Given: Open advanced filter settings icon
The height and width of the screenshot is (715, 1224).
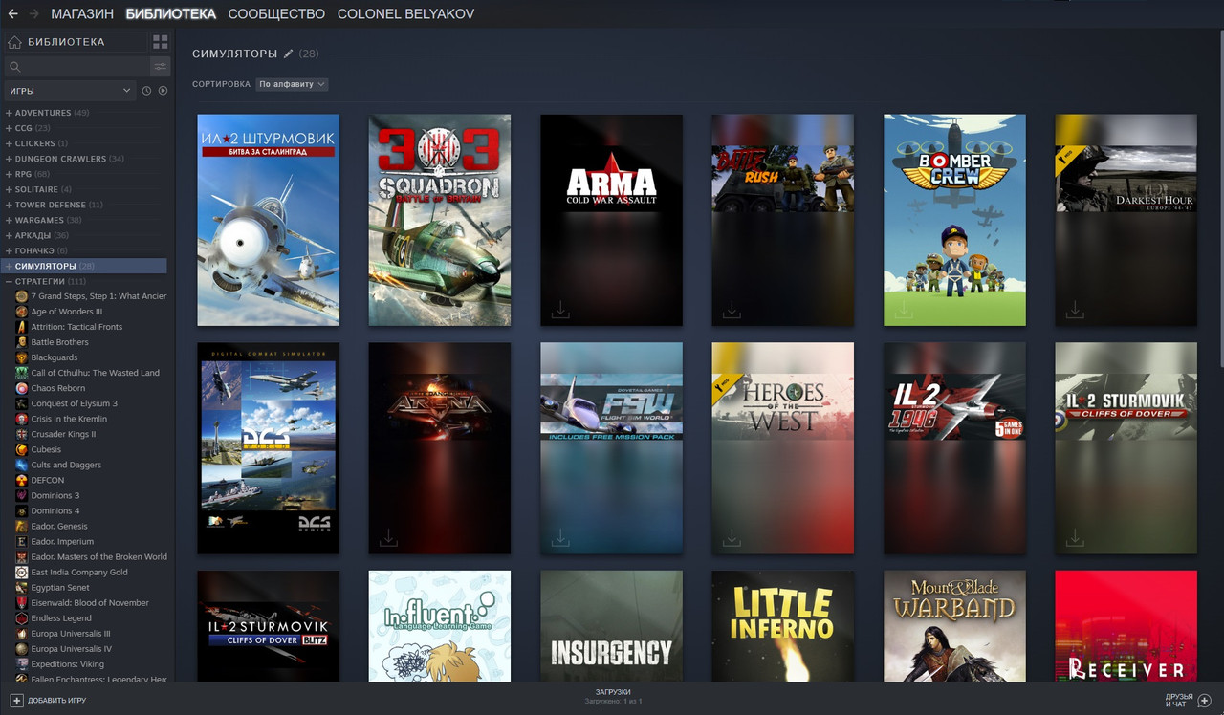Looking at the screenshot, I should (160, 67).
